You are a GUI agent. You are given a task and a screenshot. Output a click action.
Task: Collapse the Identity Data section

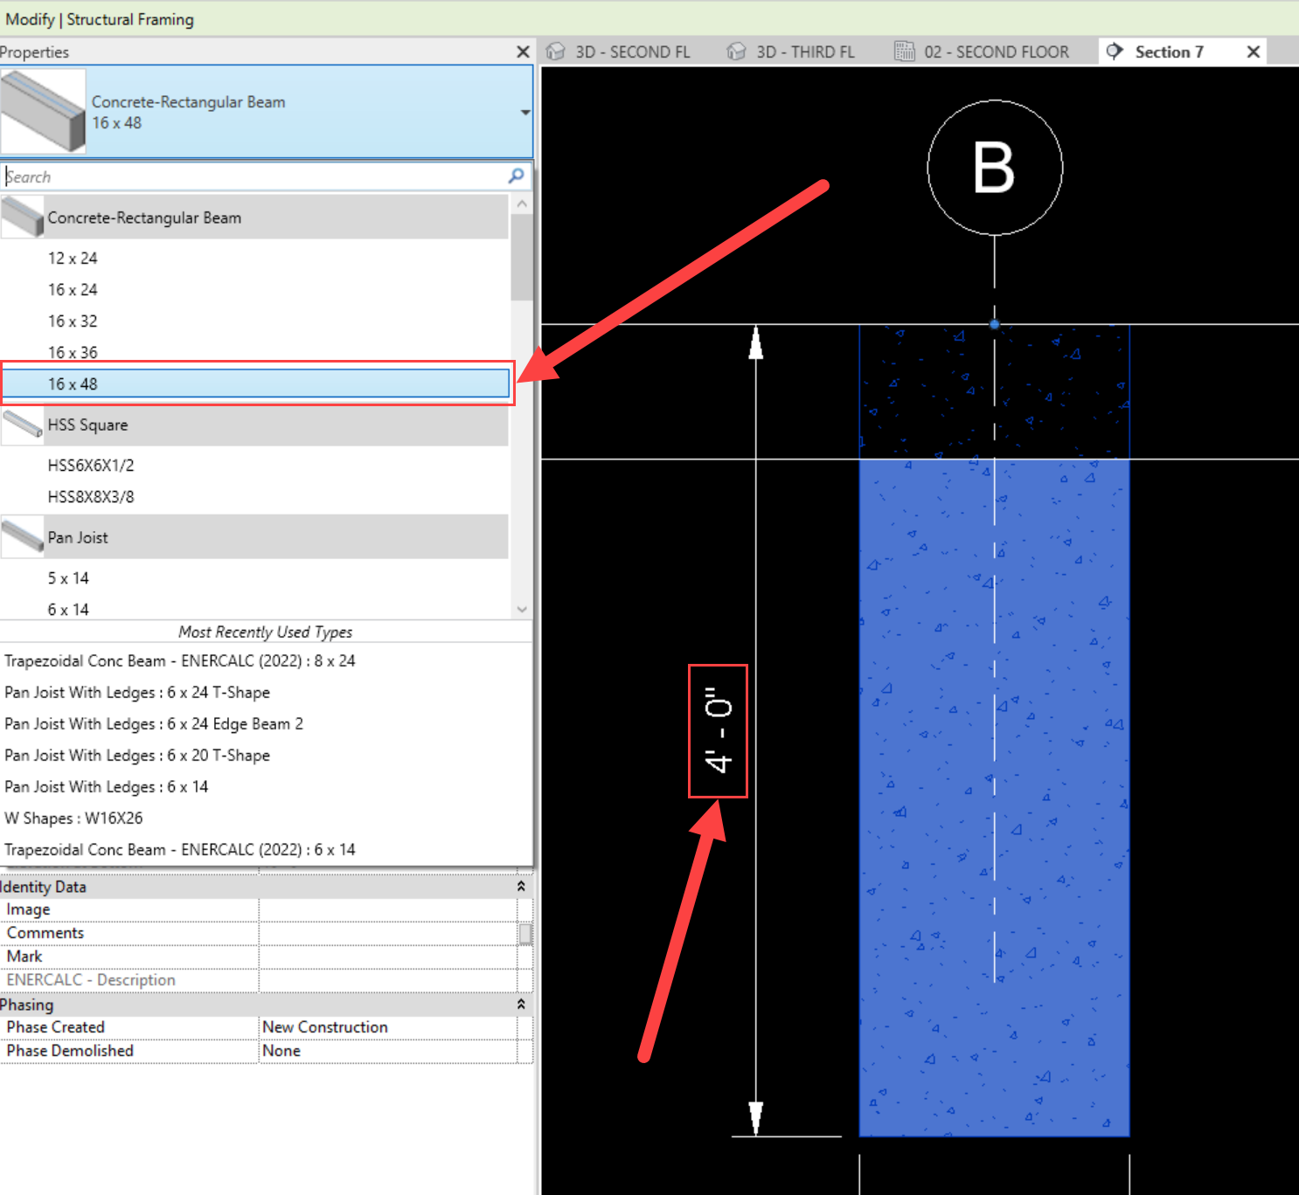pyautogui.click(x=521, y=887)
